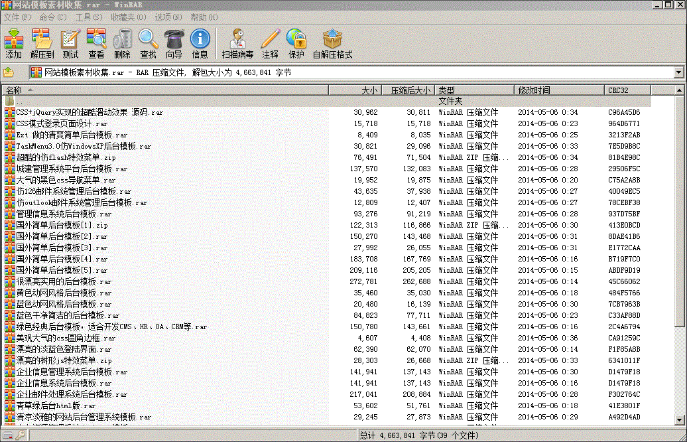687x442 pixels.
Task: Sort by the 大小 column header
Action: [355, 90]
